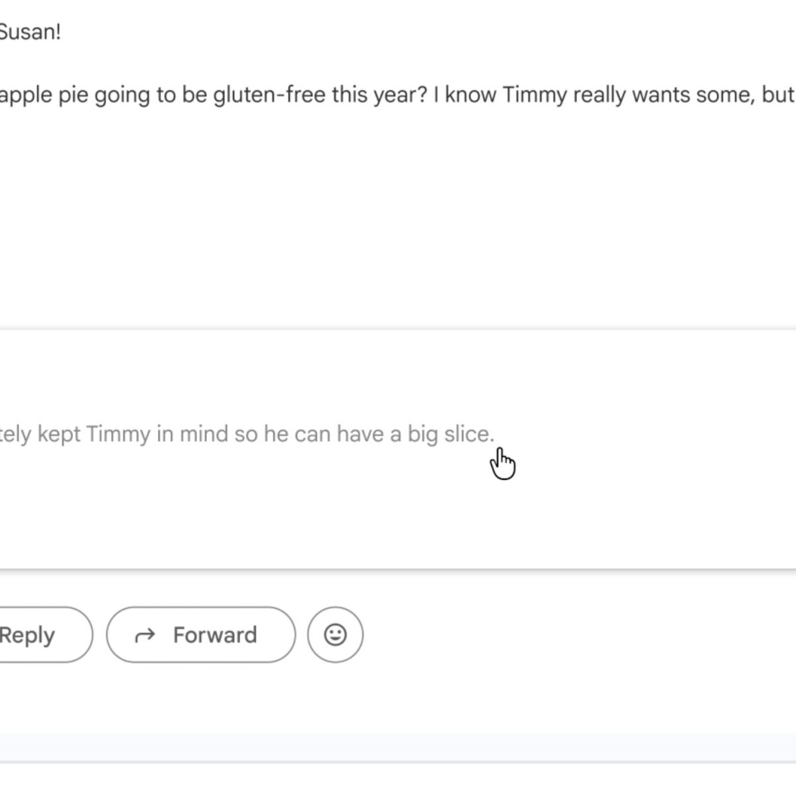Viewport: 796px width, 796px height.
Task: Click the forward arrow icon
Action: click(145, 635)
